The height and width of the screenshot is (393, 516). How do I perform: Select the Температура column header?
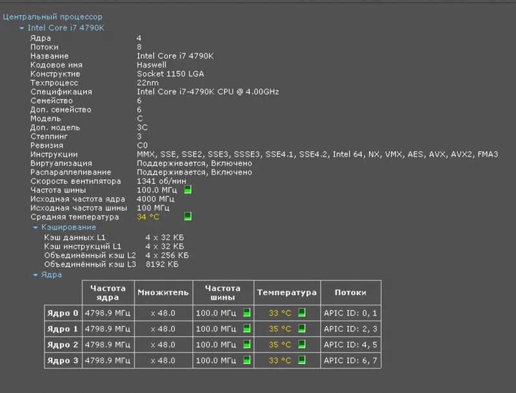pos(287,292)
